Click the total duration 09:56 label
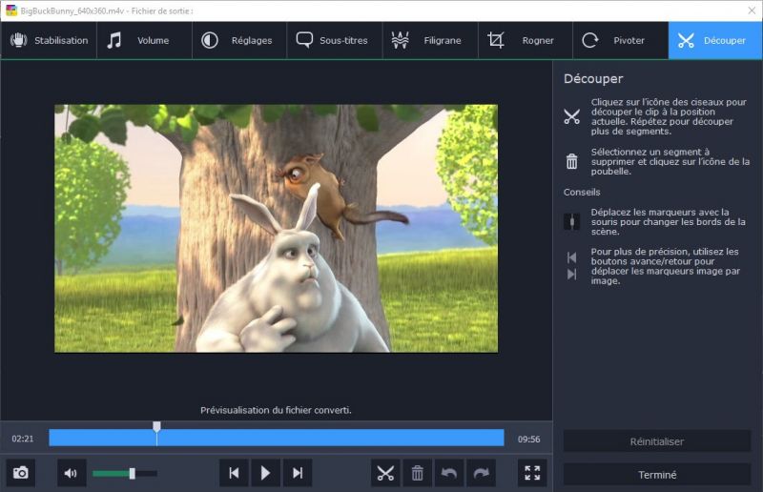This screenshot has width=763, height=492. (529, 439)
